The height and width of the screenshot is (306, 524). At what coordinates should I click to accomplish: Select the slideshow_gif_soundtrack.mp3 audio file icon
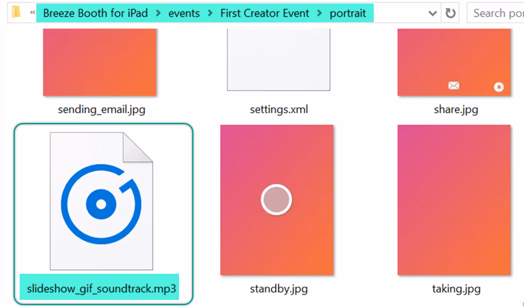click(101, 201)
